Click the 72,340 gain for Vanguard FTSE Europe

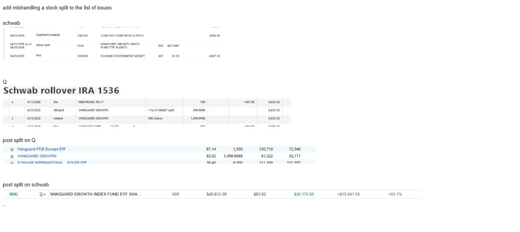(x=294, y=149)
